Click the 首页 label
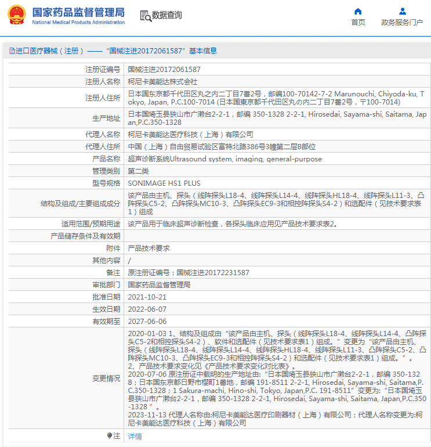The height and width of the screenshot is (447, 431). (358, 22)
